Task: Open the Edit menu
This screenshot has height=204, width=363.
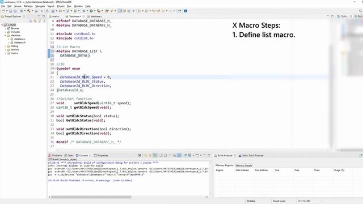Action: point(10,6)
